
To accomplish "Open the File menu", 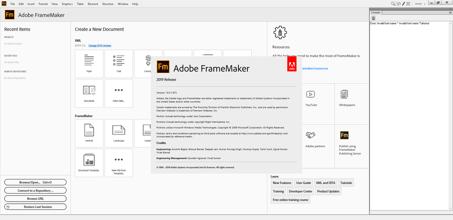I will coord(13,4).
